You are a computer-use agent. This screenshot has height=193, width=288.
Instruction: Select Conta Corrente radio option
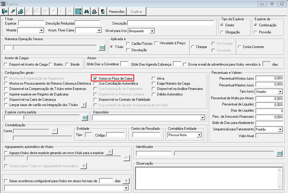[x=239, y=47]
